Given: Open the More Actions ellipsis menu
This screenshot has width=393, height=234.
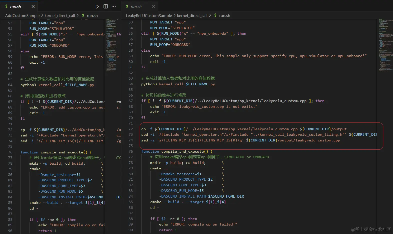Looking at the screenshot, I should [114, 6].
